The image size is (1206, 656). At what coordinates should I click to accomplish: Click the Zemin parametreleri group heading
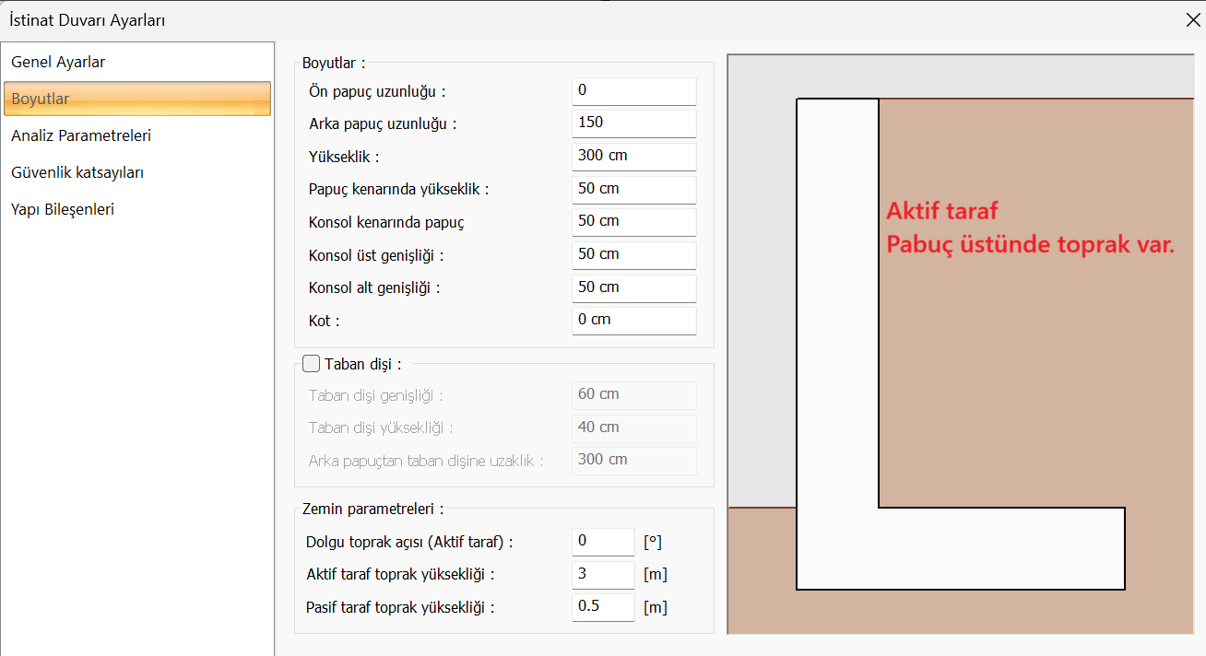(373, 509)
